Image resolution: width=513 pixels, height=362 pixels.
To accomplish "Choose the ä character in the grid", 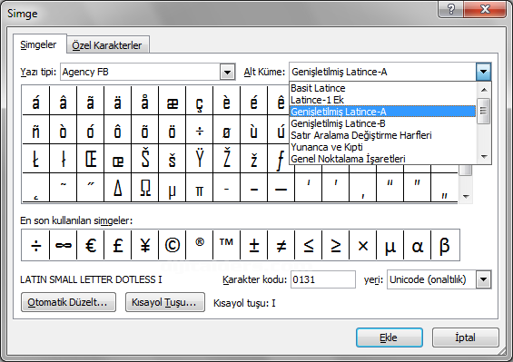I will point(117,101).
